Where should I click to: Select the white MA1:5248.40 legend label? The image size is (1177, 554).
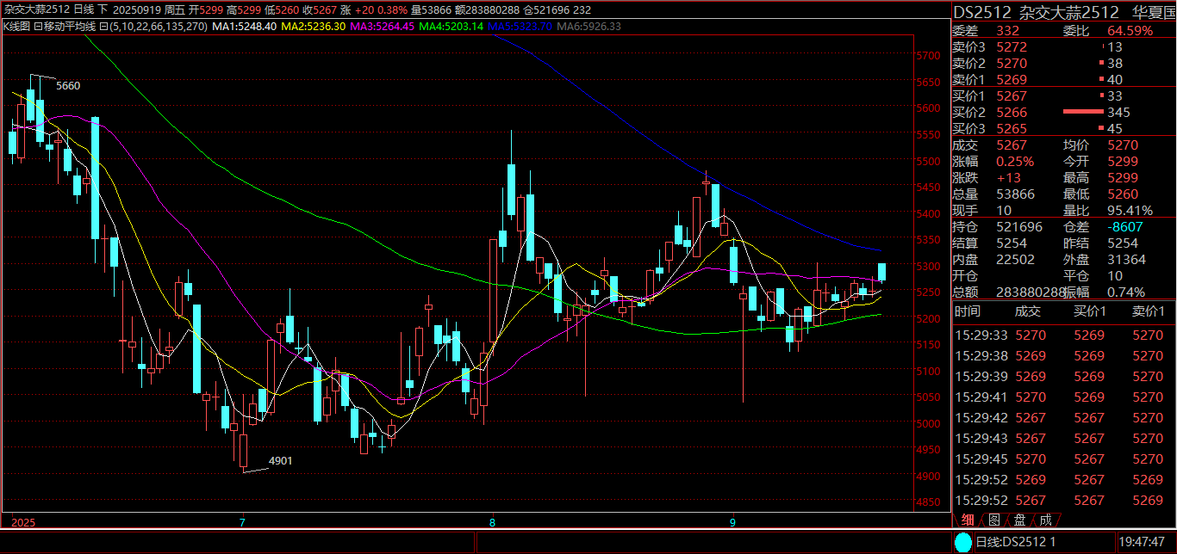coord(245,27)
